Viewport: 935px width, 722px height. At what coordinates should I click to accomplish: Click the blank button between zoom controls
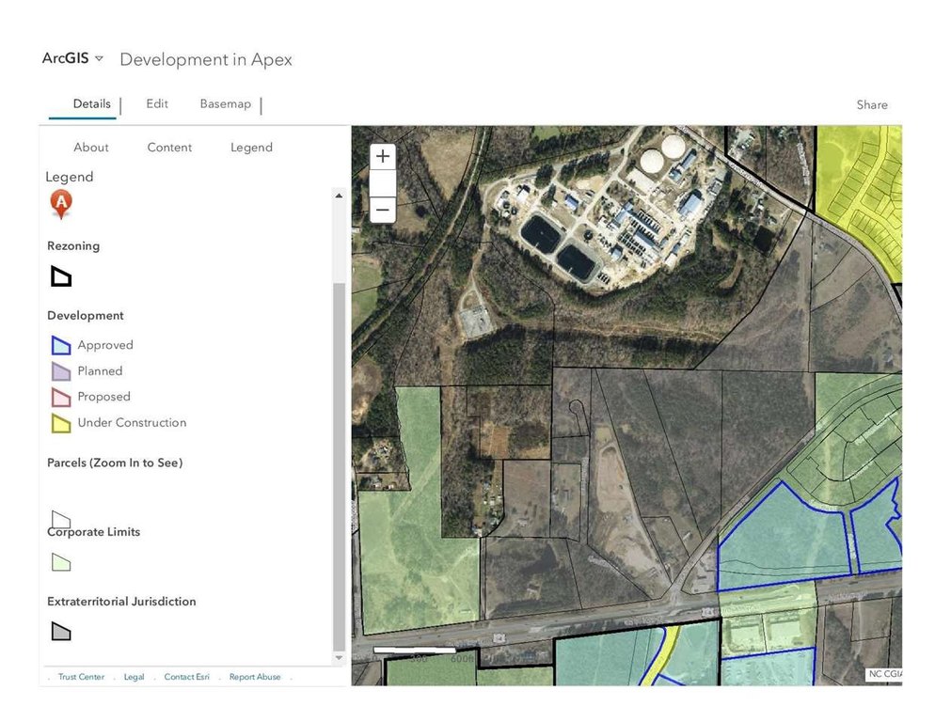[x=383, y=183]
